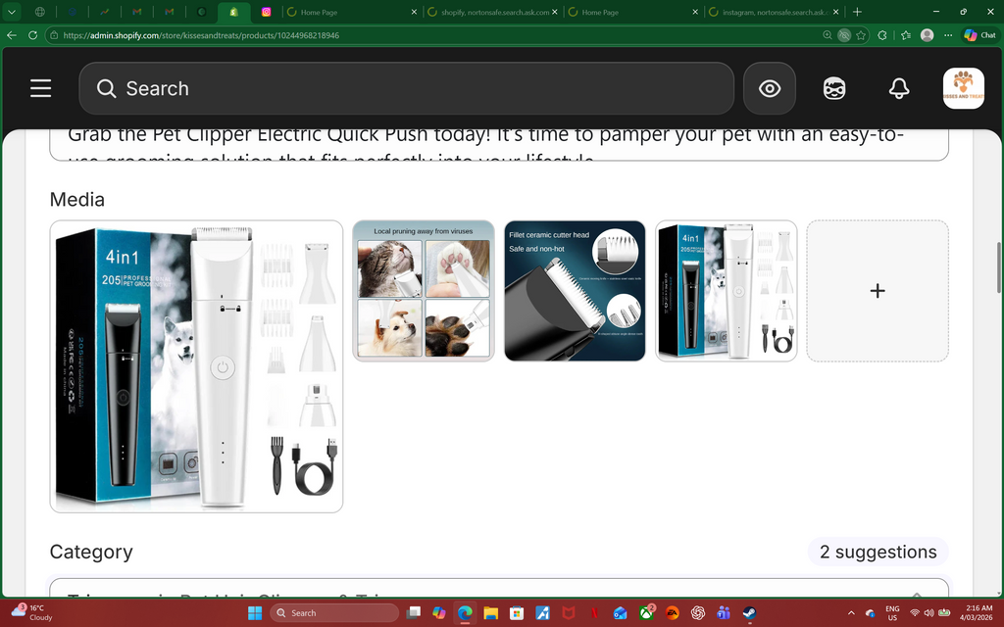This screenshot has height=627, width=1004.
Task: Open Copilot Chat in the browser
Action: point(979,35)
